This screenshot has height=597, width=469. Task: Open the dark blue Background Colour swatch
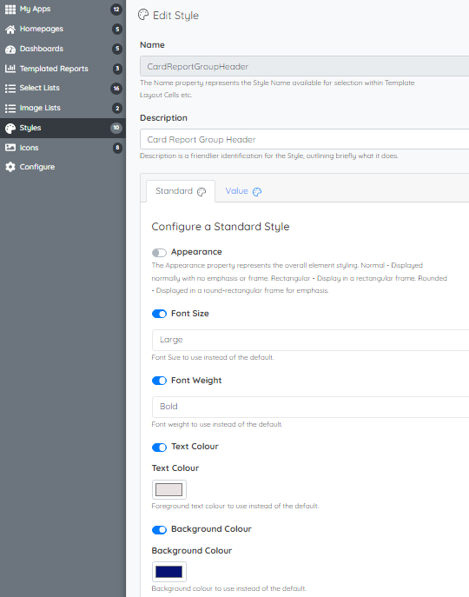[x=169, y=572]
